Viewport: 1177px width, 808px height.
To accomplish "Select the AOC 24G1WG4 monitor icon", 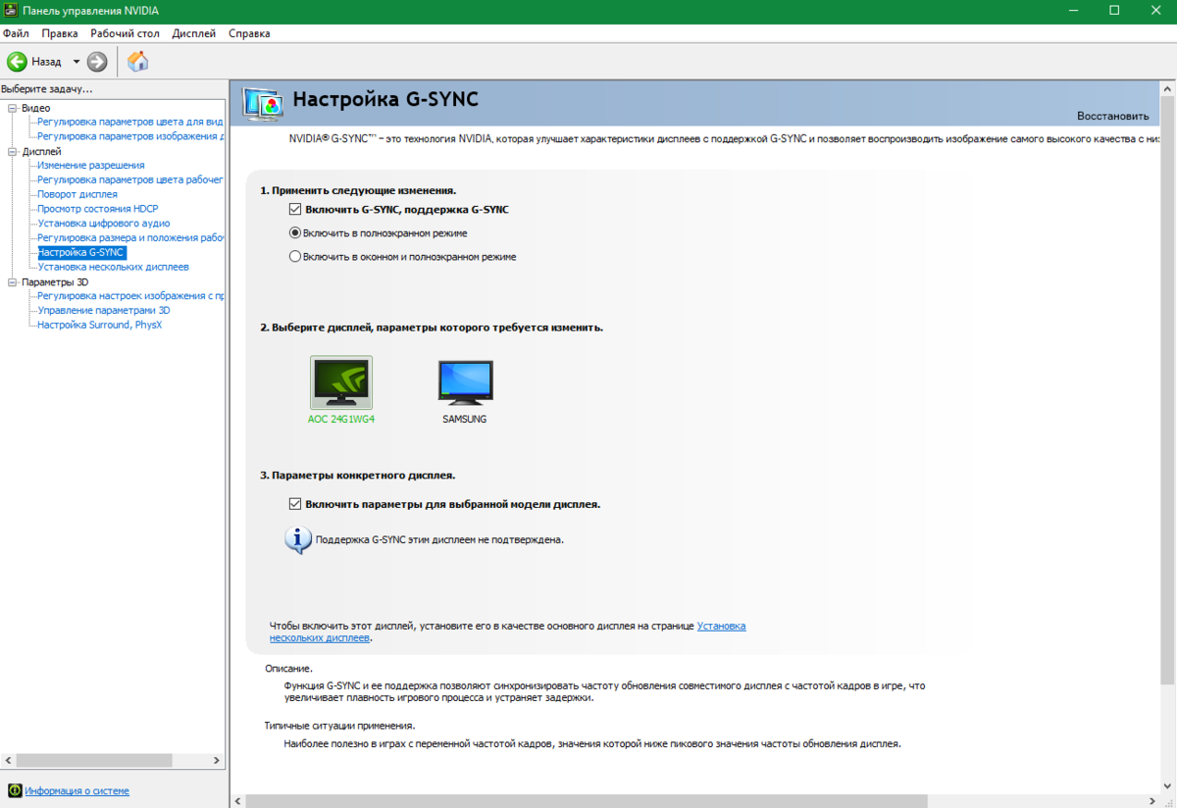I will [341, 382].
